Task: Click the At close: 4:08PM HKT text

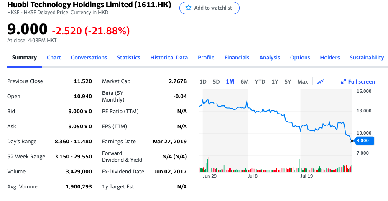Action: [x=32, y=40]
